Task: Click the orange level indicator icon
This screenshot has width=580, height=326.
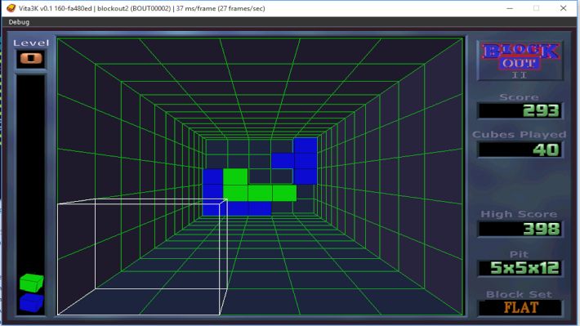Action: point(31,59)
